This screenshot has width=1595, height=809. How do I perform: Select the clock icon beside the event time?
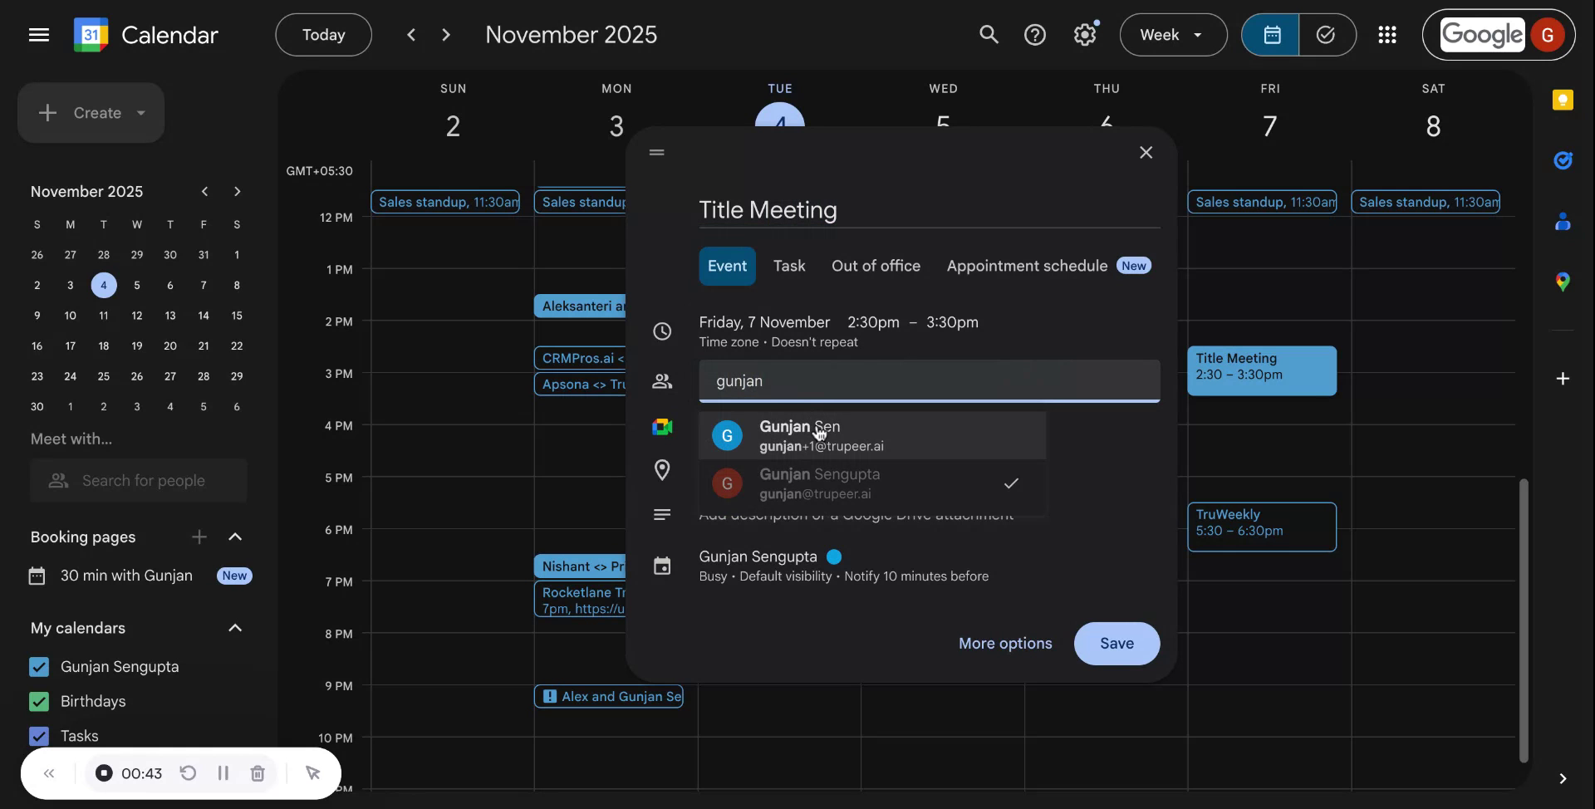pos(662,331)
